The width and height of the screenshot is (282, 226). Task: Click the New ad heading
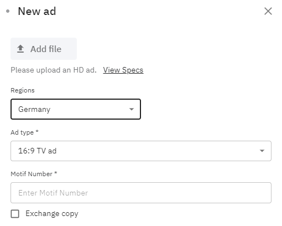click(37, 11)
